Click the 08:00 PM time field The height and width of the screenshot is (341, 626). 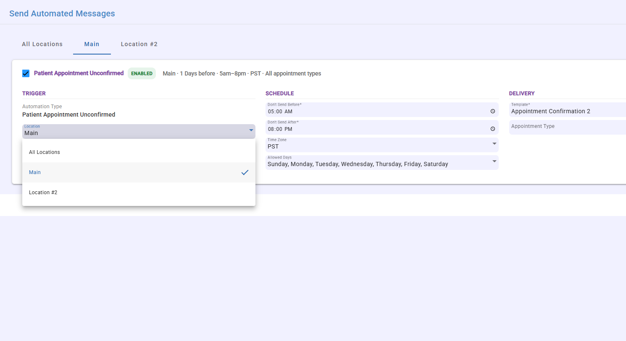pyautogui.click(x=382, y=127)
